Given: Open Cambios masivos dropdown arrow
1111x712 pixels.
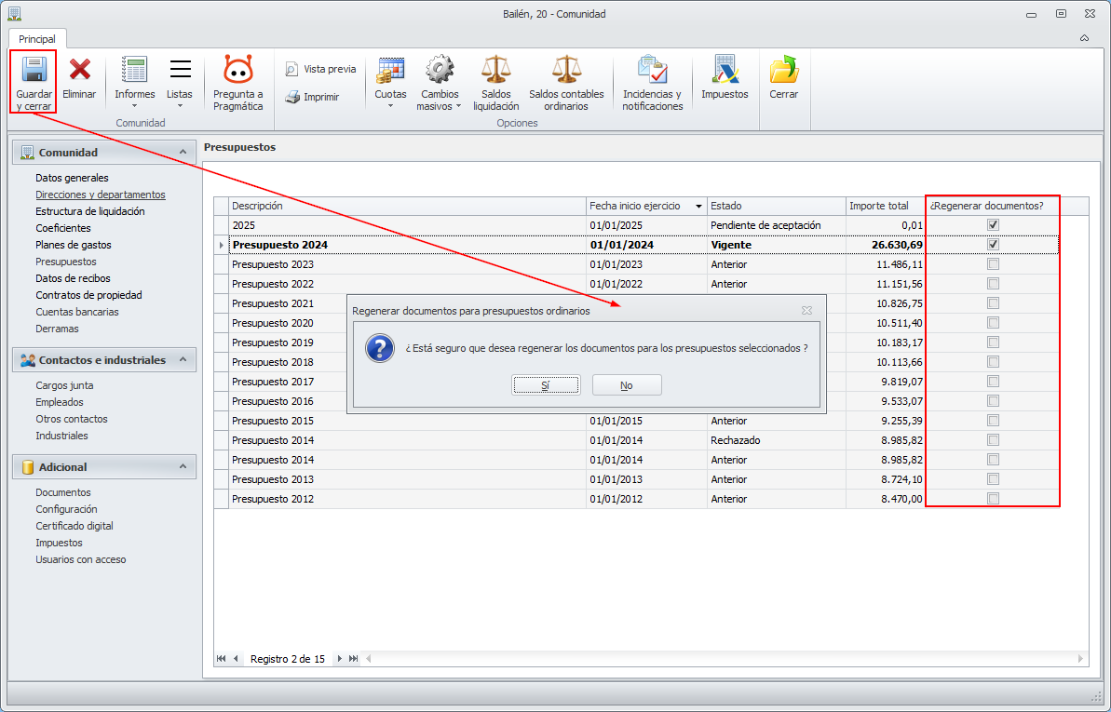Looking at the screenshot, I should tap(458, 106).
